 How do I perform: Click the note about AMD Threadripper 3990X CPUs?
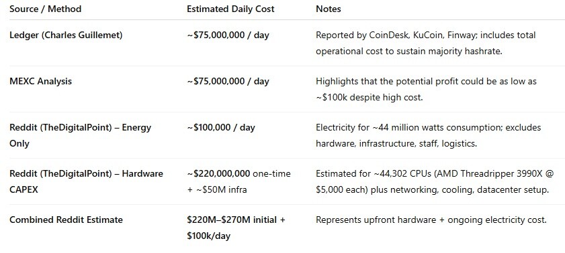tap(435, 181)
